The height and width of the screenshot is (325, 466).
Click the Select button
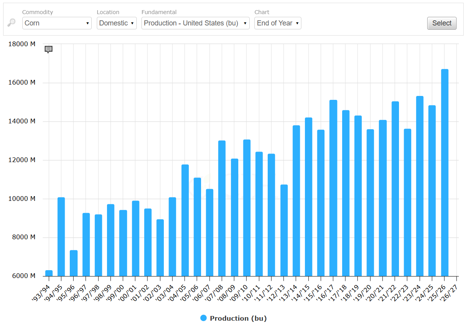tap(442, 23)
